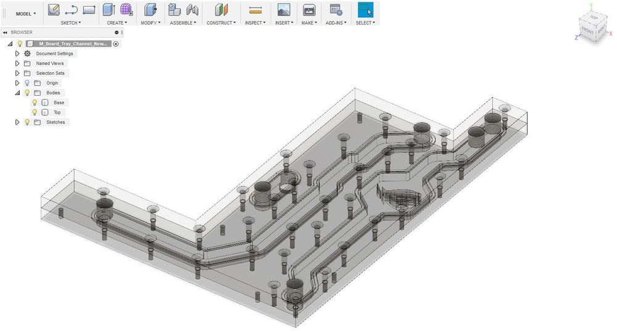Click the Insert image icon

(283, 10)
